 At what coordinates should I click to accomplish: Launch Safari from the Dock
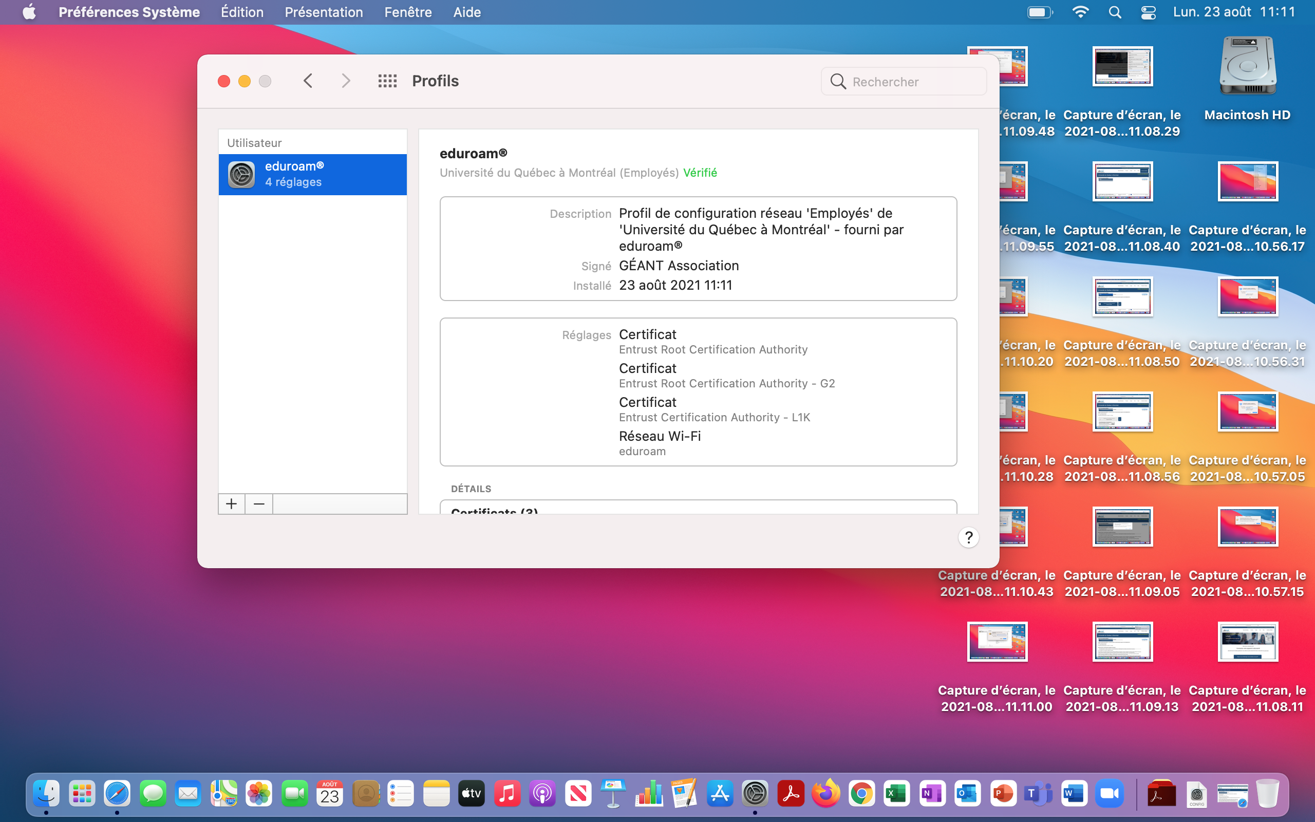click(x=117, y=794)
